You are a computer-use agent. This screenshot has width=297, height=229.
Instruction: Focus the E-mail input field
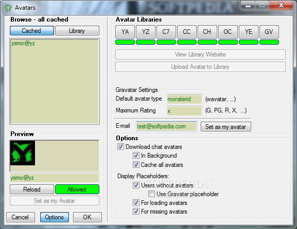coord(166,126)
